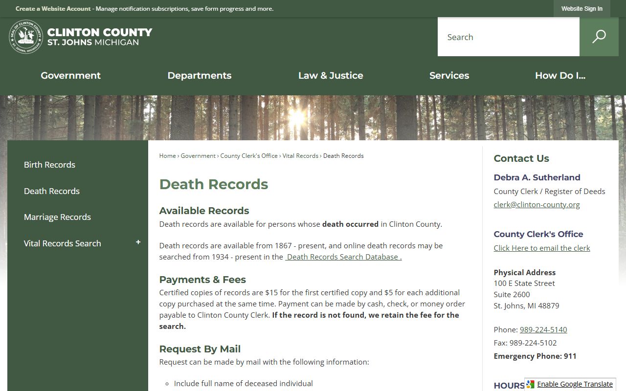Open Clinton County seal logo home link

[81, 37]
